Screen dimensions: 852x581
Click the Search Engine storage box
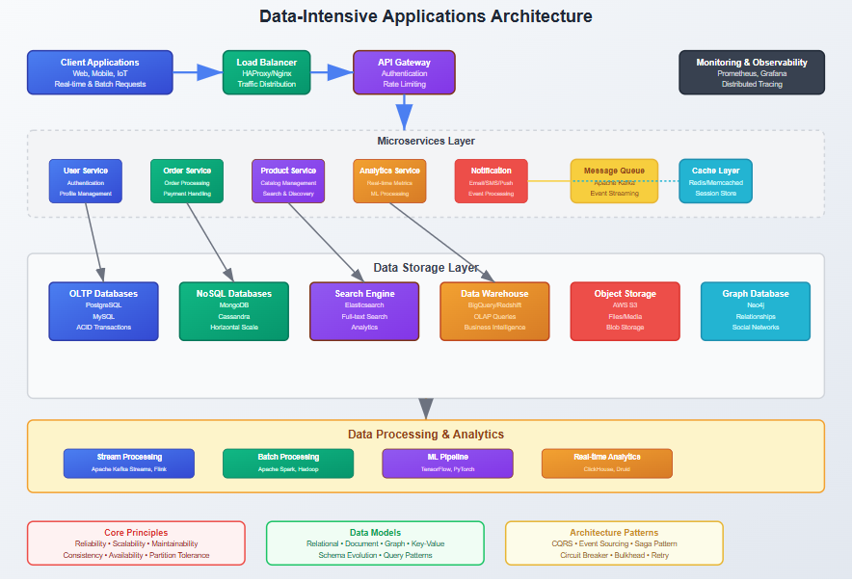(364, 310)
